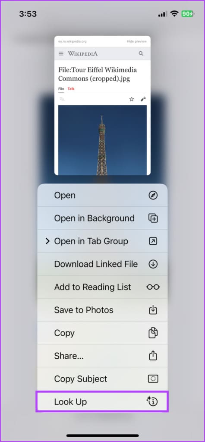The image size is (205, 442).
Task: Tap the glasses icon for Add to Reading List
Action: point(153,287)
